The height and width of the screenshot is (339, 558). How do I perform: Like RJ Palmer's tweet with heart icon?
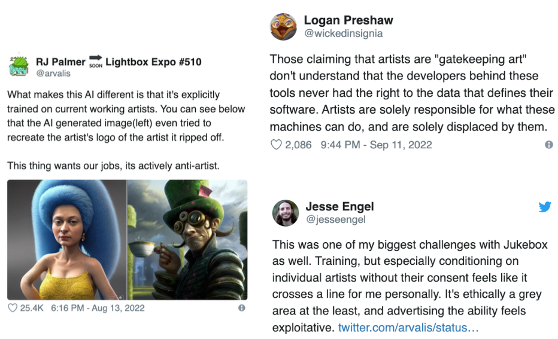click(13, 309)
